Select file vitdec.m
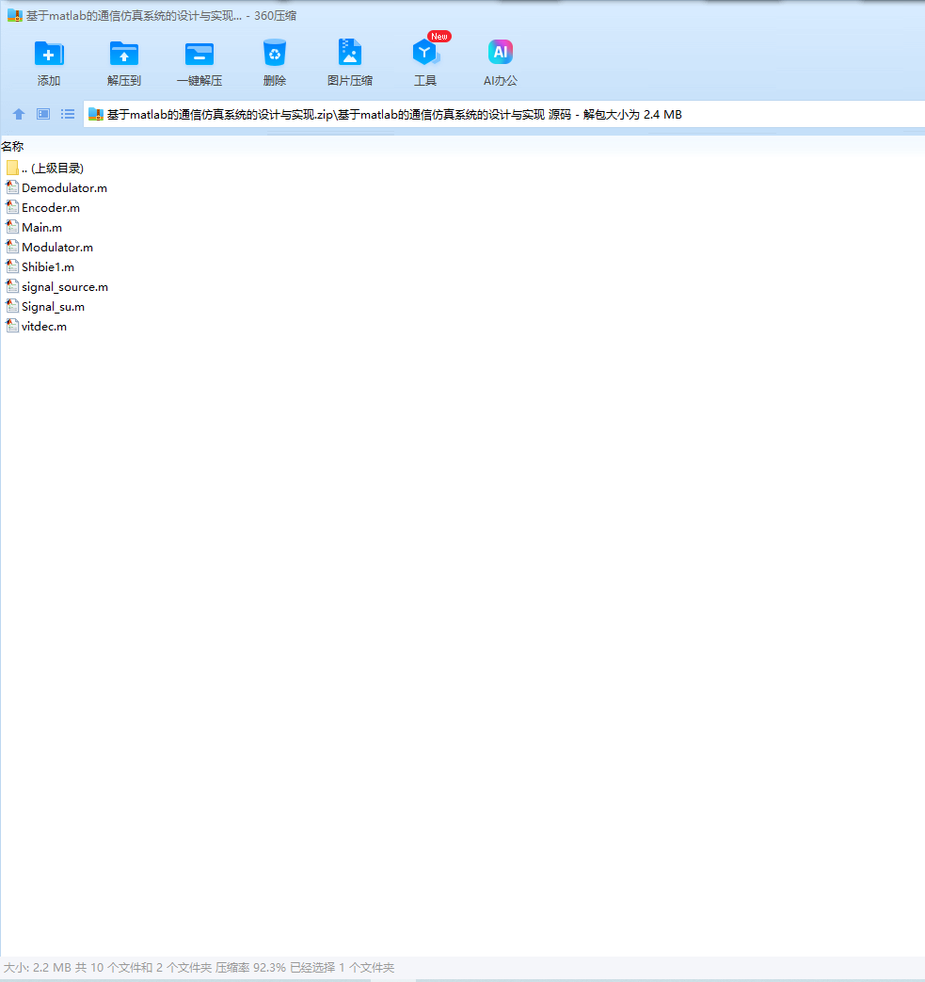Viewport: 925px width, 982px height. point(44,327)
